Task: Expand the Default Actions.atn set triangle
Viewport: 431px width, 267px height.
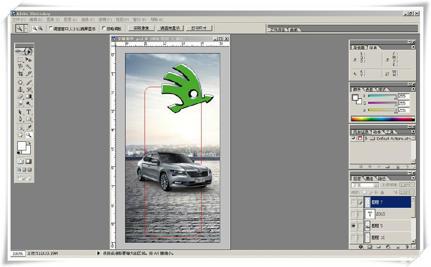Action: tap(366, 139)
